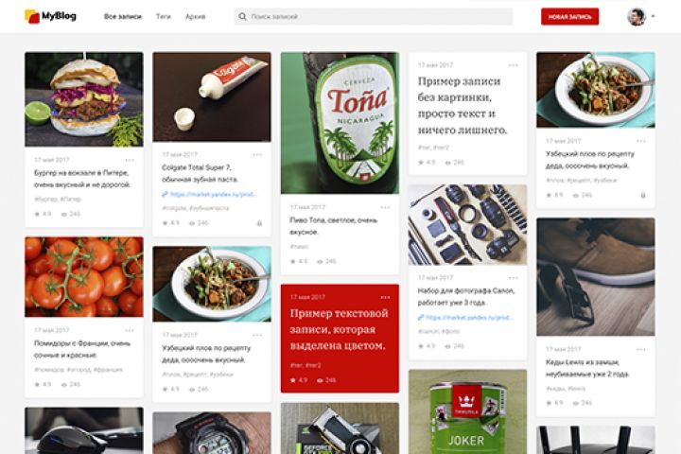
Task: Expand the user profile dropdown arrow
Action: pyautogui.click(x=653, y=16)
